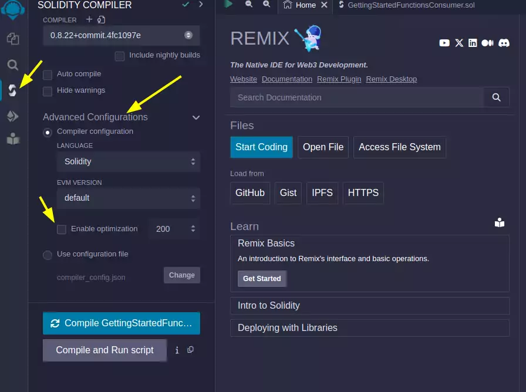Click Open File button
The height and width of the screenshot is (392, 526).
(x=323, y=147)
